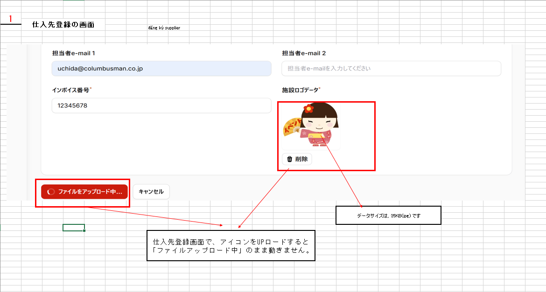The width and height of the screenshot is (546, 292).
Task: Click the red flower in the girl's hair
Action: coord(308,109)
